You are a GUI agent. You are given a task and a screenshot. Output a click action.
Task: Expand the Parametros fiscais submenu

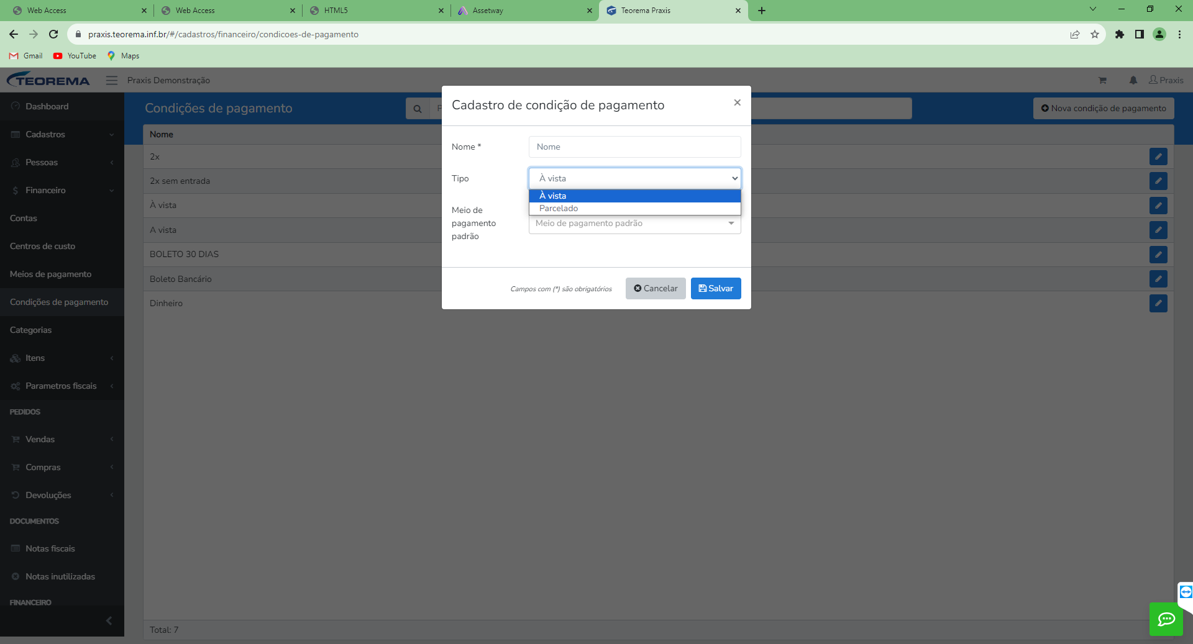[62, 386]
